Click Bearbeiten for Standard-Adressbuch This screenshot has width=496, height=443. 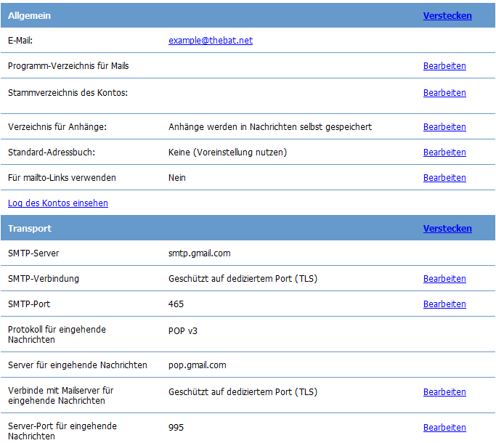click(444, 153)
